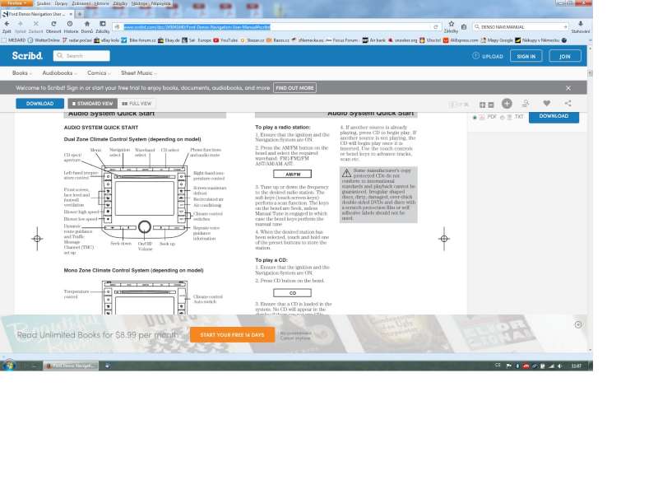
Task: Close the Read Unlimited Books promo banner
Action: 578,324
